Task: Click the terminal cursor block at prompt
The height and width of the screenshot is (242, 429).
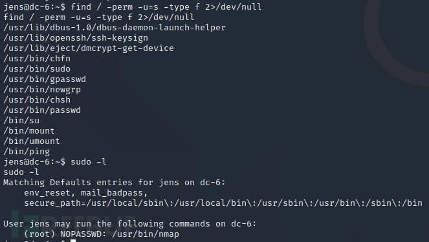Action: pos(73,241)
